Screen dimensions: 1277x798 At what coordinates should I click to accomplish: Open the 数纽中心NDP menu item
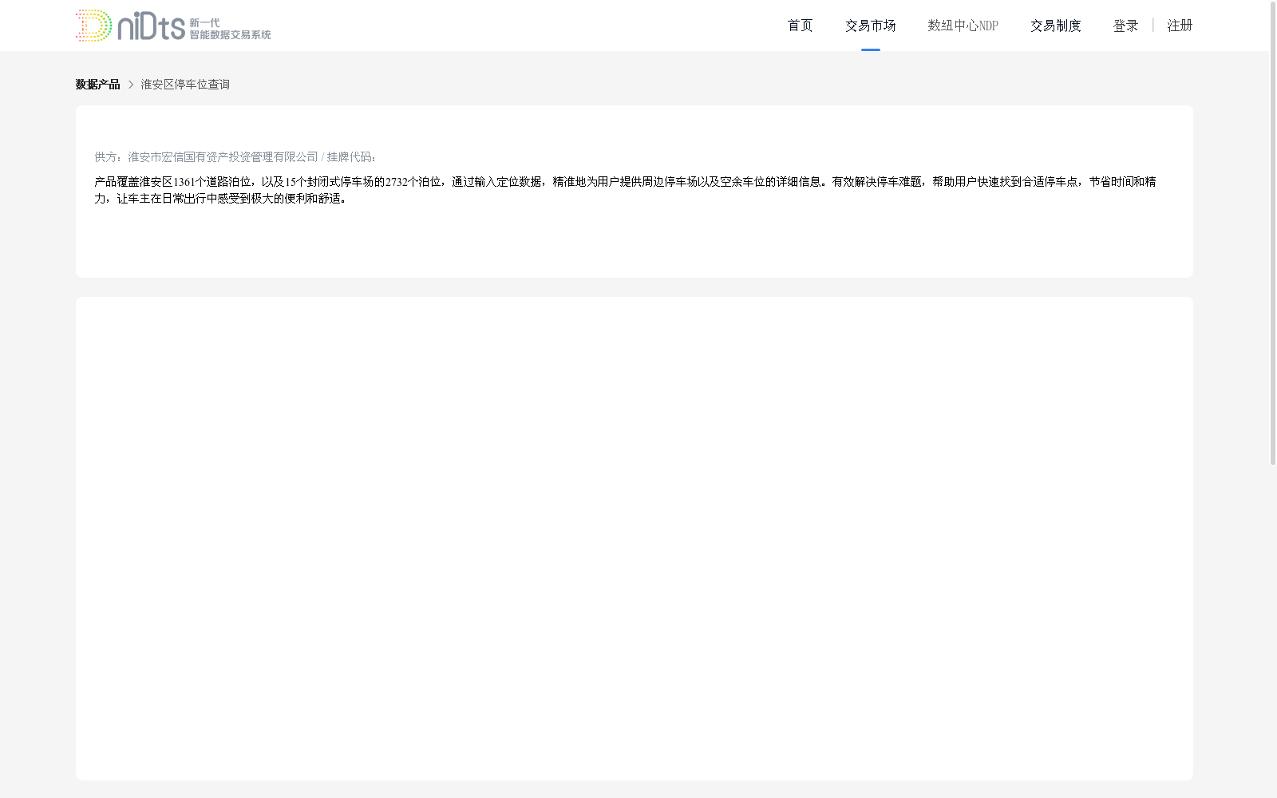point(963,26)
